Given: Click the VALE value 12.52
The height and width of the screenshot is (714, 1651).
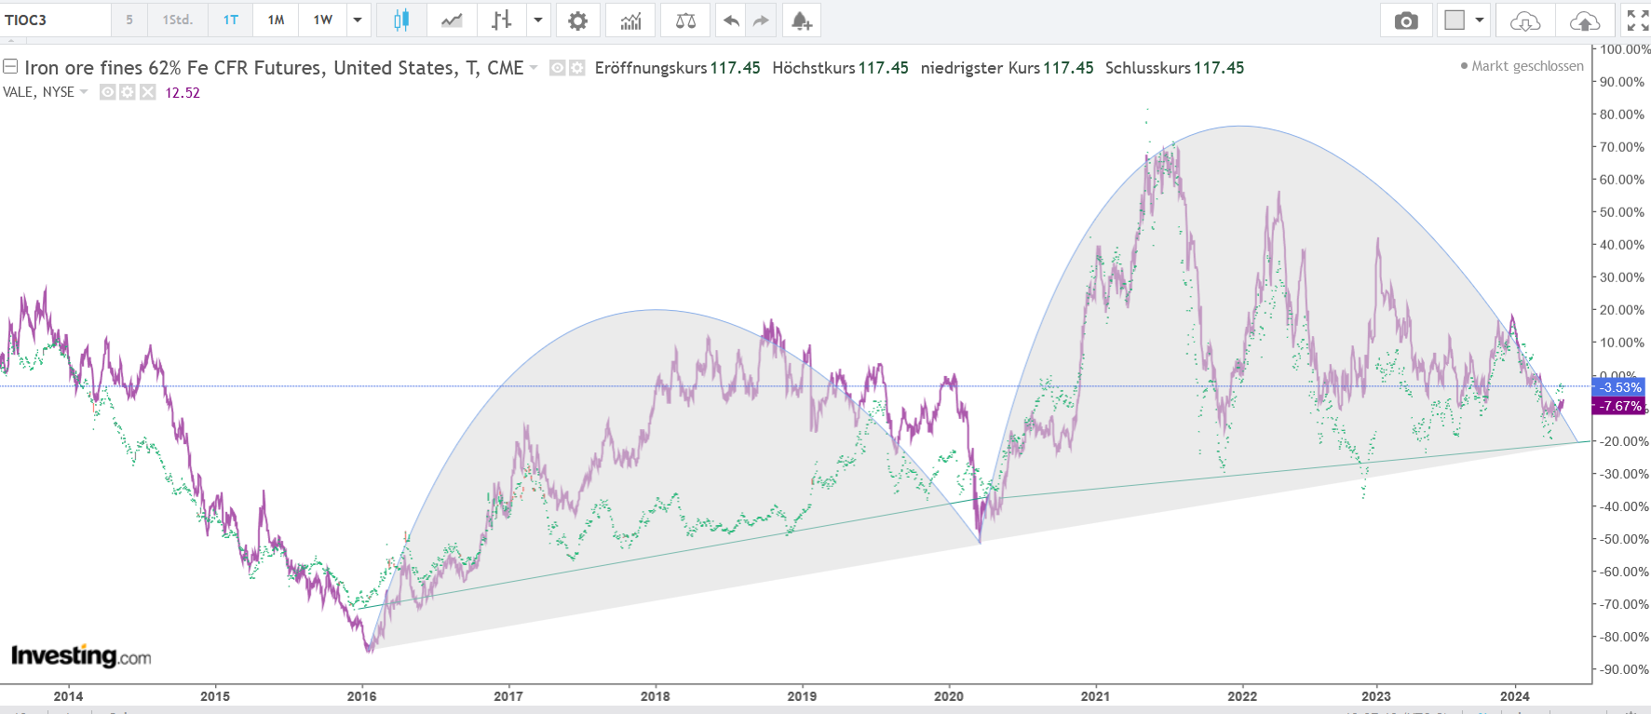Looking at the screenshot, I should (183, 93).
